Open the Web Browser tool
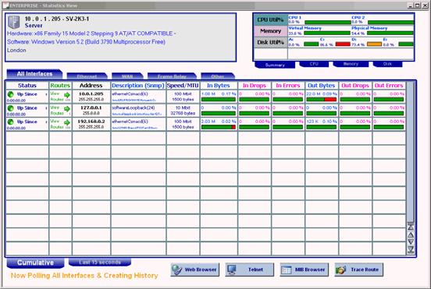Viewport: 431px width, 289px height. coord(195,270)
